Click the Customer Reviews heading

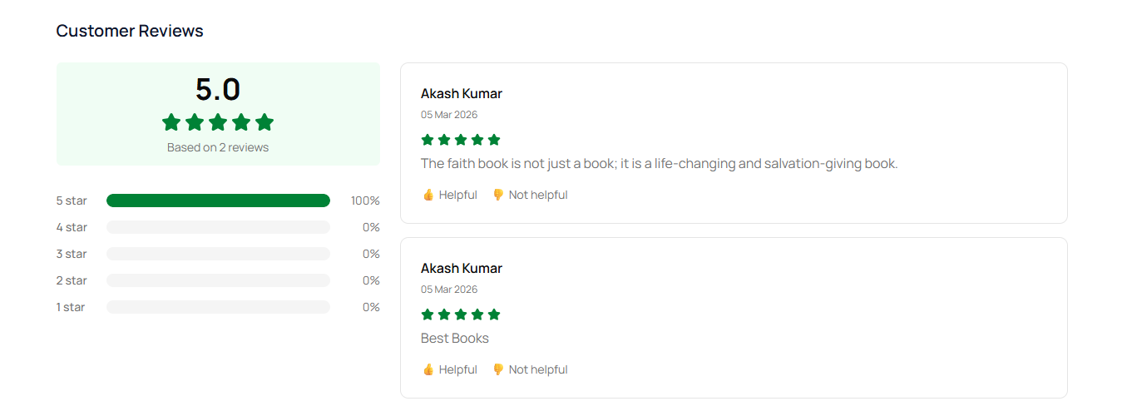(x=130, y=31)
